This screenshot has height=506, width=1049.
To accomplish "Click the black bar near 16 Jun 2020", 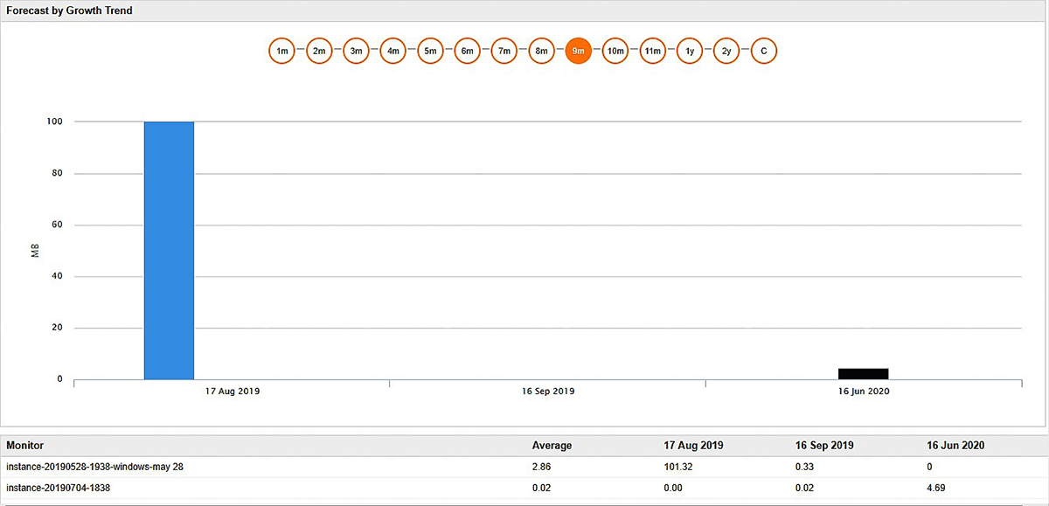I will click(x=864, y=373).
